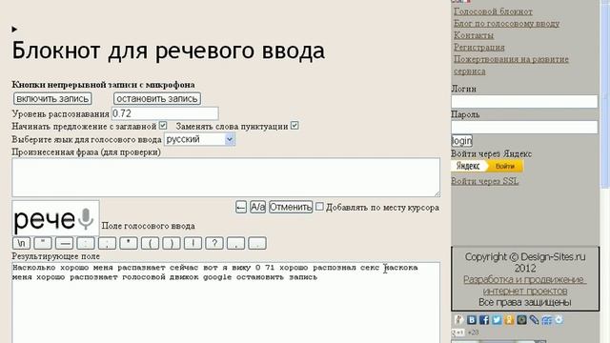Click 'Блокнот для речевого ввода' heading
This screenshot has width=610, height=343.
[168, 50]
